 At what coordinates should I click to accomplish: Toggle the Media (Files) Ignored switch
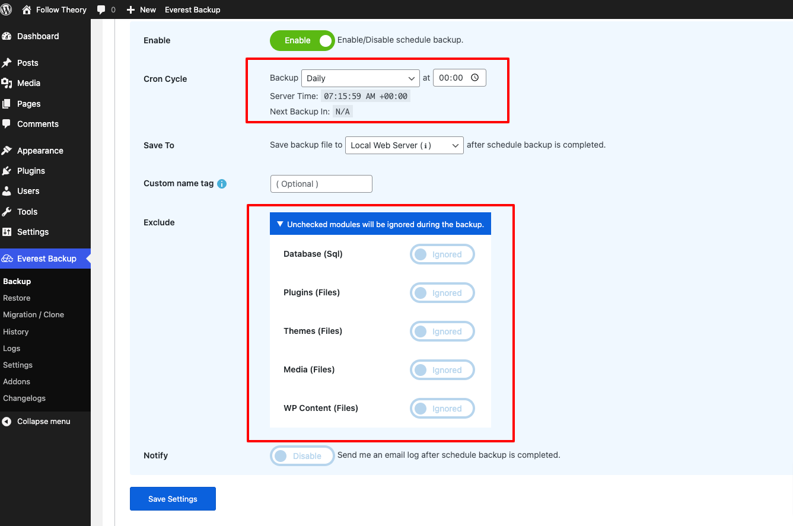tap(442, 370)
